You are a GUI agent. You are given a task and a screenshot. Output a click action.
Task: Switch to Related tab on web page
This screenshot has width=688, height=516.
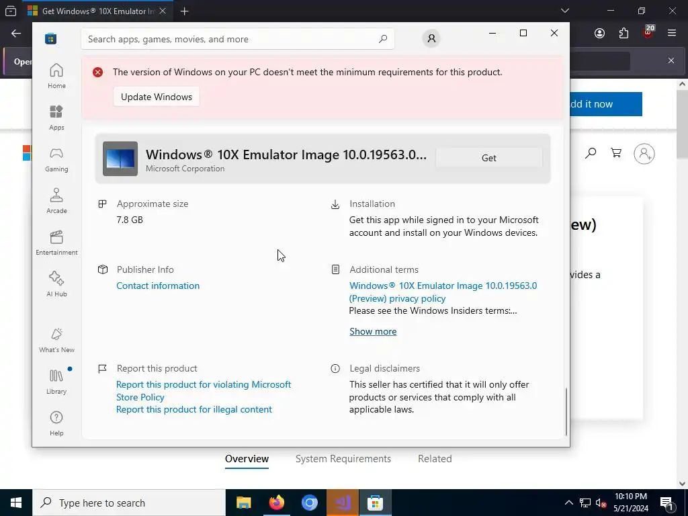point(435,459)
